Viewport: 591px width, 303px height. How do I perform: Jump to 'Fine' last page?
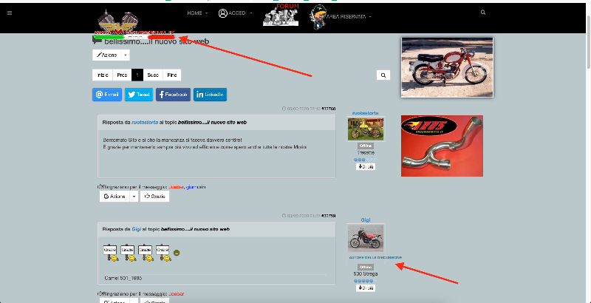pyautogui.click(x=171, y=75)
